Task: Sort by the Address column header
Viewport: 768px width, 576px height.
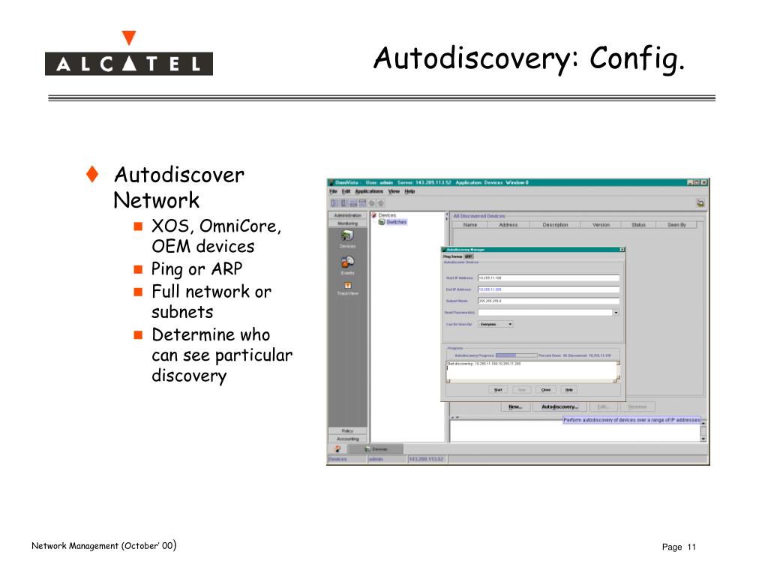Action: [x=508, y=225]
